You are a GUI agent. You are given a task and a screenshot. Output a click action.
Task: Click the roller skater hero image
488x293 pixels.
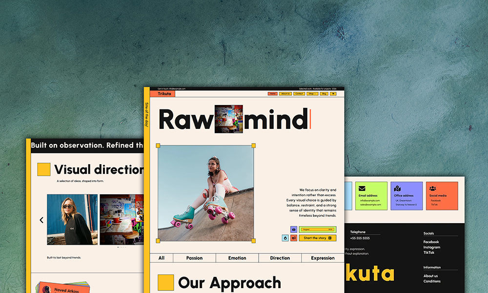point(206,193)
